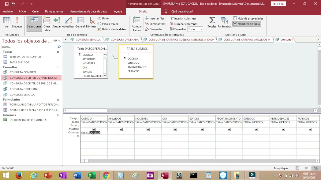Collapse the Consultas group

point(58,67)
